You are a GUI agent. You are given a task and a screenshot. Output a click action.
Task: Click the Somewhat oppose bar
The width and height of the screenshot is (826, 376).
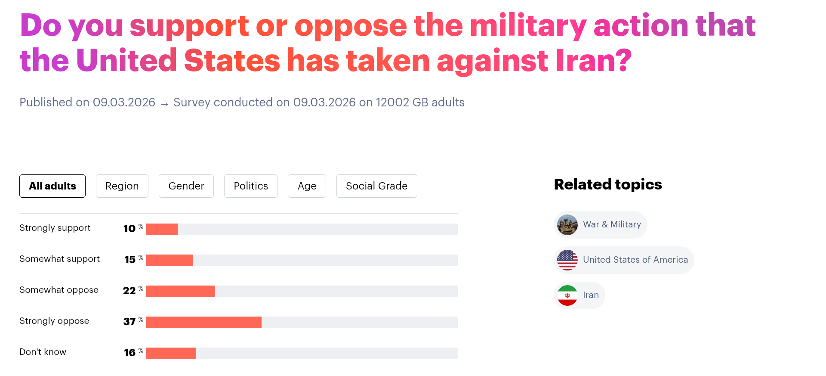(x=181, y=291)
